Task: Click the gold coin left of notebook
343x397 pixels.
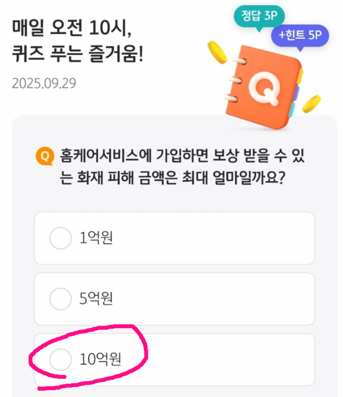Action: pos(217,52)
